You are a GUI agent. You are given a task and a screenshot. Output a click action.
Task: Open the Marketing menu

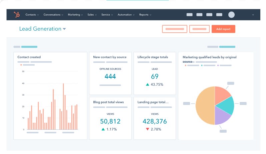point(75,15)
